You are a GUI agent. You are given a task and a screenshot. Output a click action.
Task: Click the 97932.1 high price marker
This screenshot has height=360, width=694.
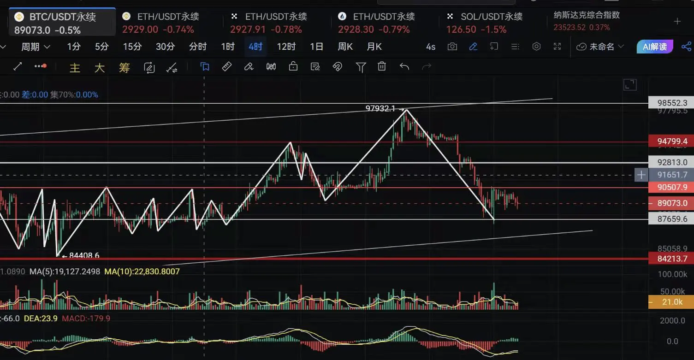pyautogui.click(x=380, y=109)
